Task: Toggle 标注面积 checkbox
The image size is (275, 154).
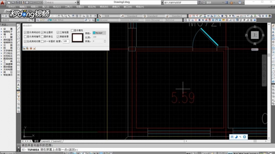Action: [42, 32]
